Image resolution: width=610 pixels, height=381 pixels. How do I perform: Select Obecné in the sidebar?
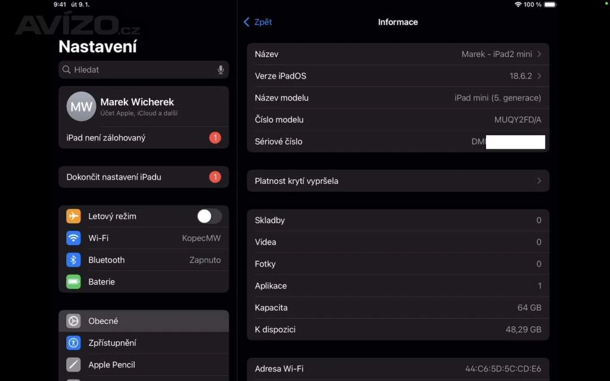pyautogui.click(x=144, y=321)
